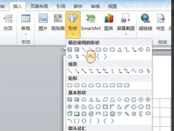
Task: Select the no symbol shape
Action: coord(91,114)
